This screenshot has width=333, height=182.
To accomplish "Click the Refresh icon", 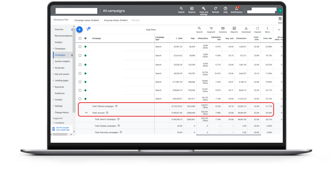I will coord(215,9).
